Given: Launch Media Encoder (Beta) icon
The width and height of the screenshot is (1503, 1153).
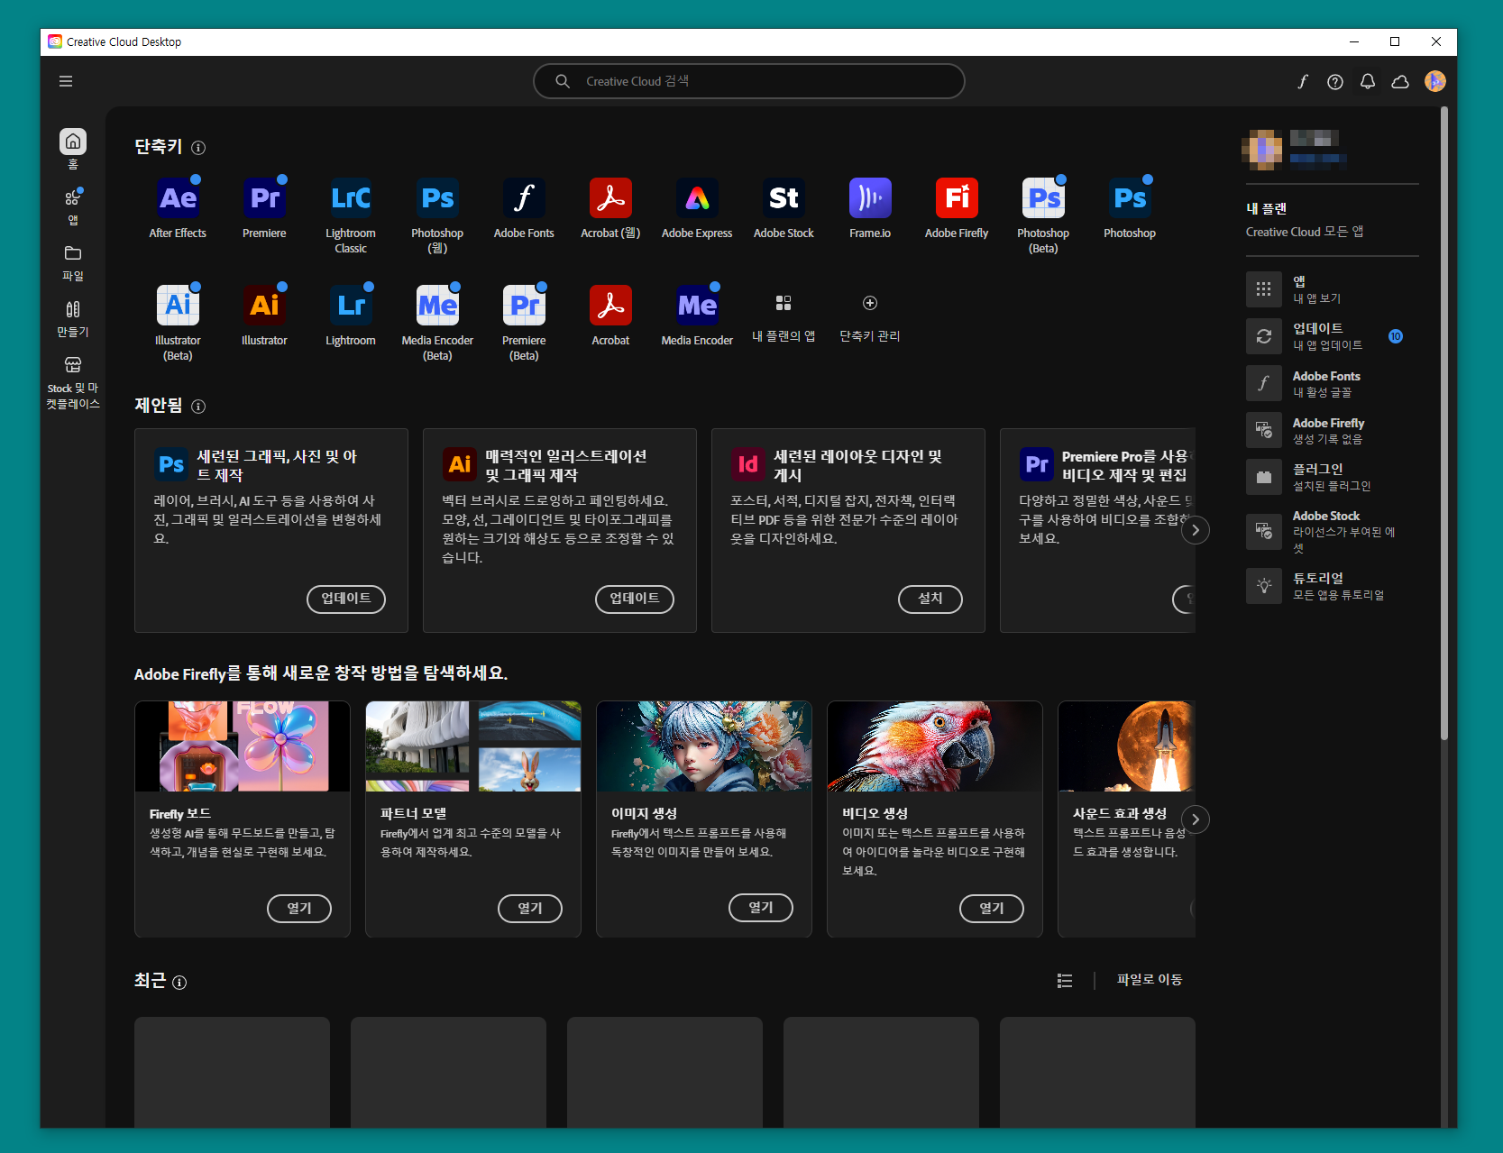Looking at the screenshot, I should pos(437,306).
